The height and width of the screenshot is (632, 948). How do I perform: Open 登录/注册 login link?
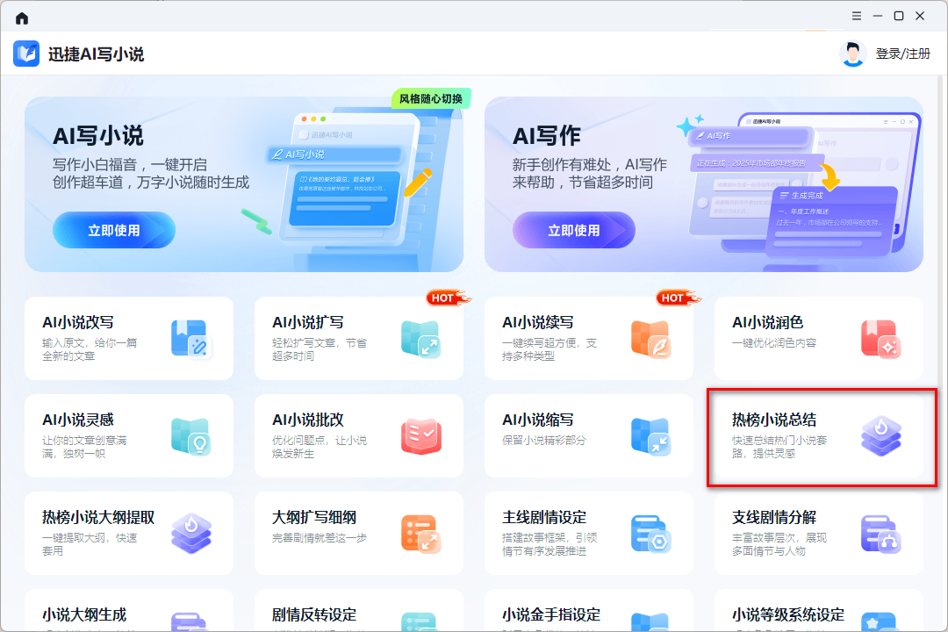coord(902,54)
